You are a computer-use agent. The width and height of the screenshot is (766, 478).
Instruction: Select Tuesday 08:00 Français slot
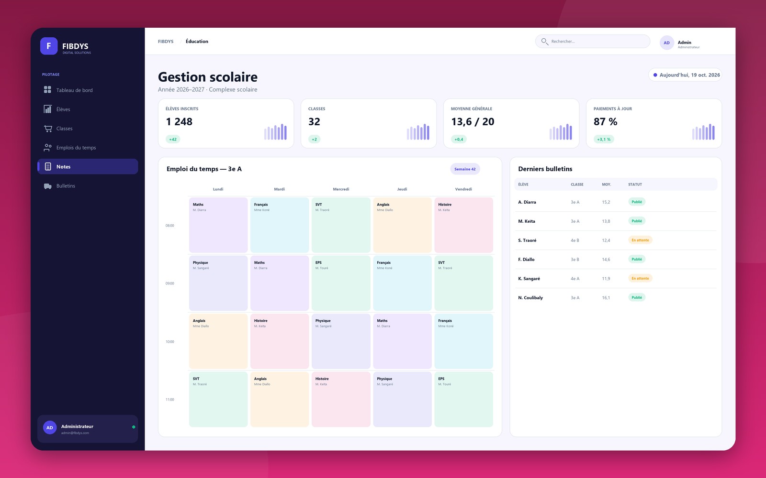click(x=280, y=225)
